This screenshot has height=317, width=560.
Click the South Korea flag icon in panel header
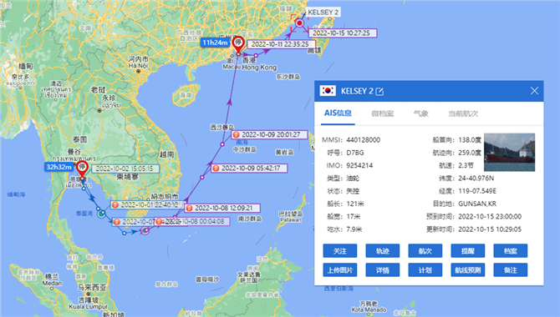pos(328,91)
